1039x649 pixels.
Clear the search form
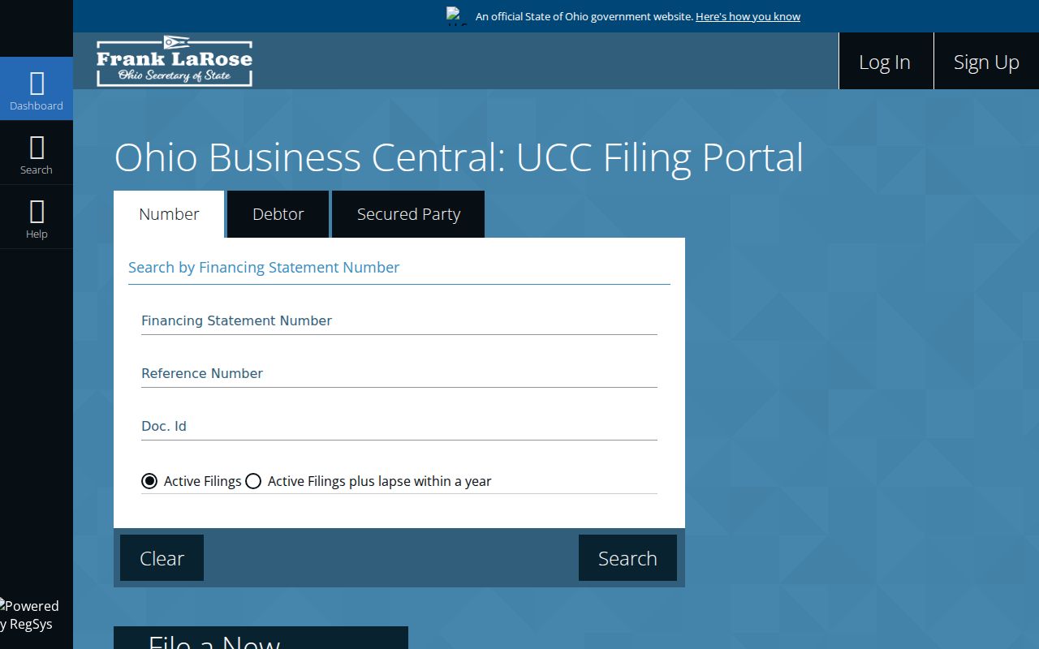[162, 558]
